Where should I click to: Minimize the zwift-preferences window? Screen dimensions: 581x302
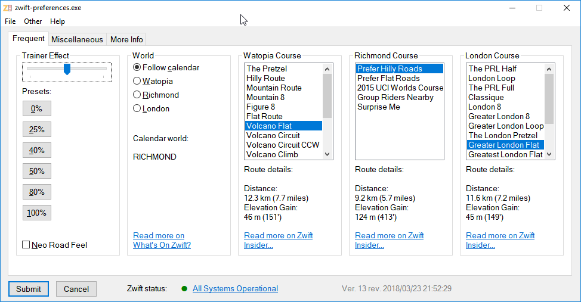coord(512,8)
